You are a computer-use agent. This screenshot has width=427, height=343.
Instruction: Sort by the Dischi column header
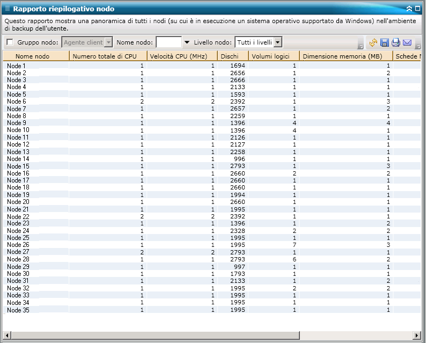233,56
